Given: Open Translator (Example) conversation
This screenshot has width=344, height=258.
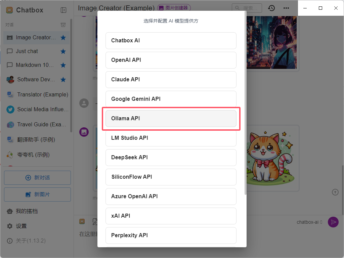Looking at the screenshot, I should click(x=36, y=94).
